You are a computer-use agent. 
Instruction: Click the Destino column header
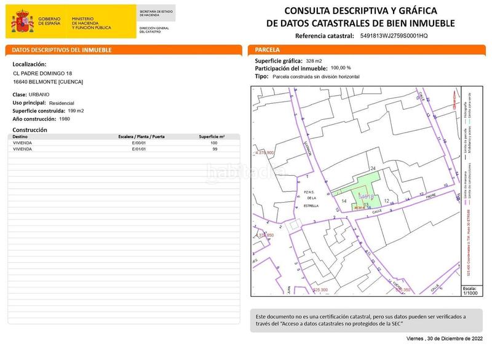click(22, 136)
